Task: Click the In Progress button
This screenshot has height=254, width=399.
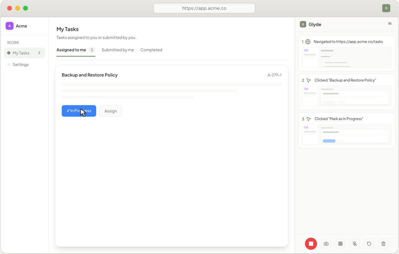Action: [79, 111]
